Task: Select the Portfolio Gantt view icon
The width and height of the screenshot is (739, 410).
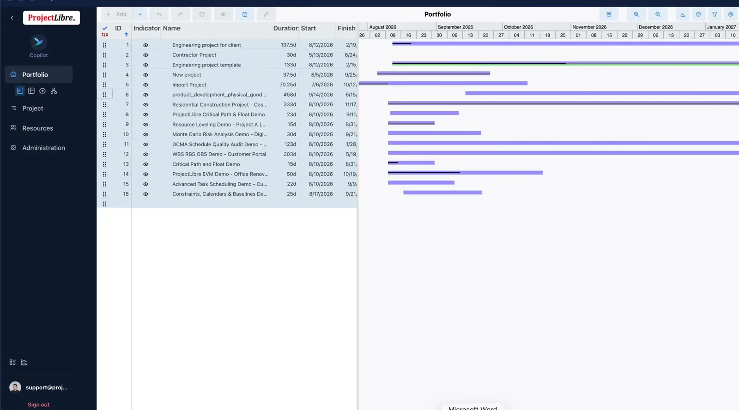Action: point(20,91)
